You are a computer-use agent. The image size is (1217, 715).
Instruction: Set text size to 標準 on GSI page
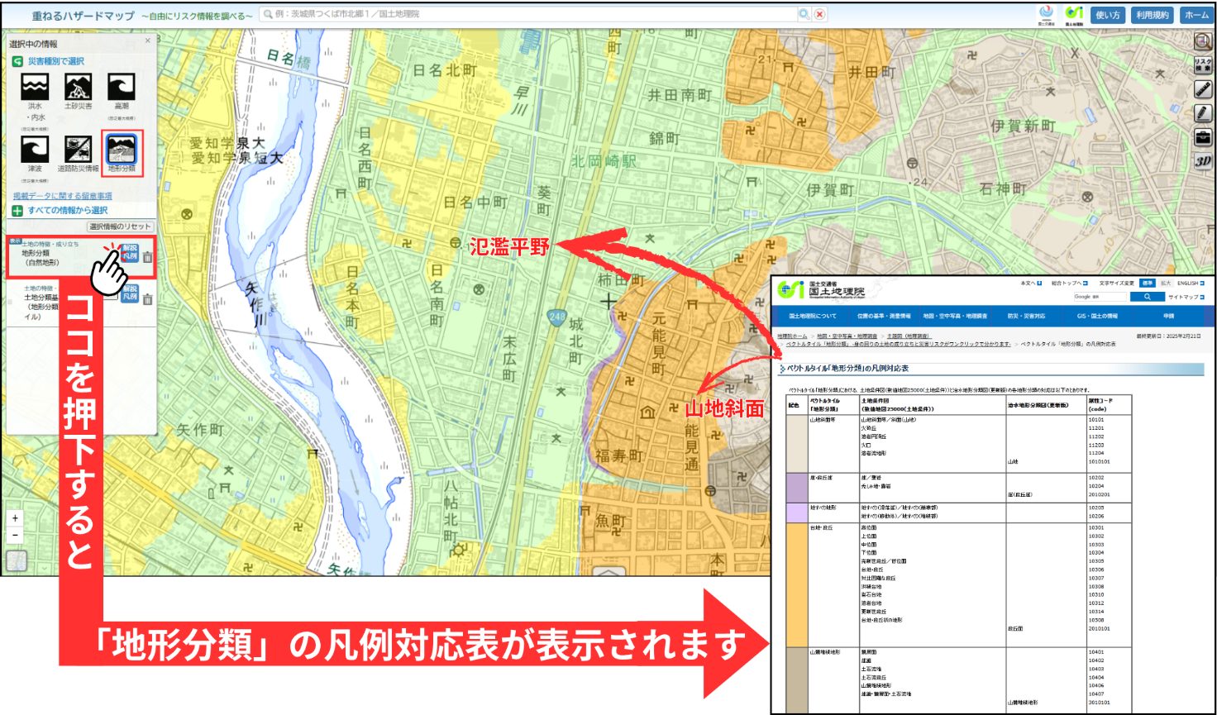(1148, 284)
